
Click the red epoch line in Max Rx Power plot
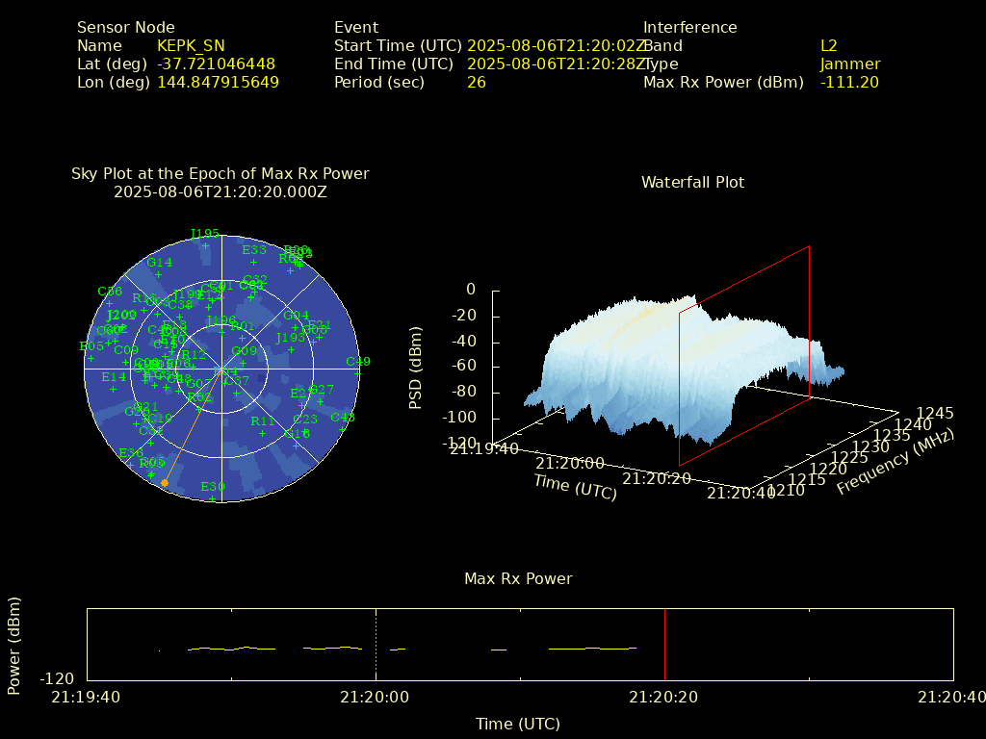(664, 645)
